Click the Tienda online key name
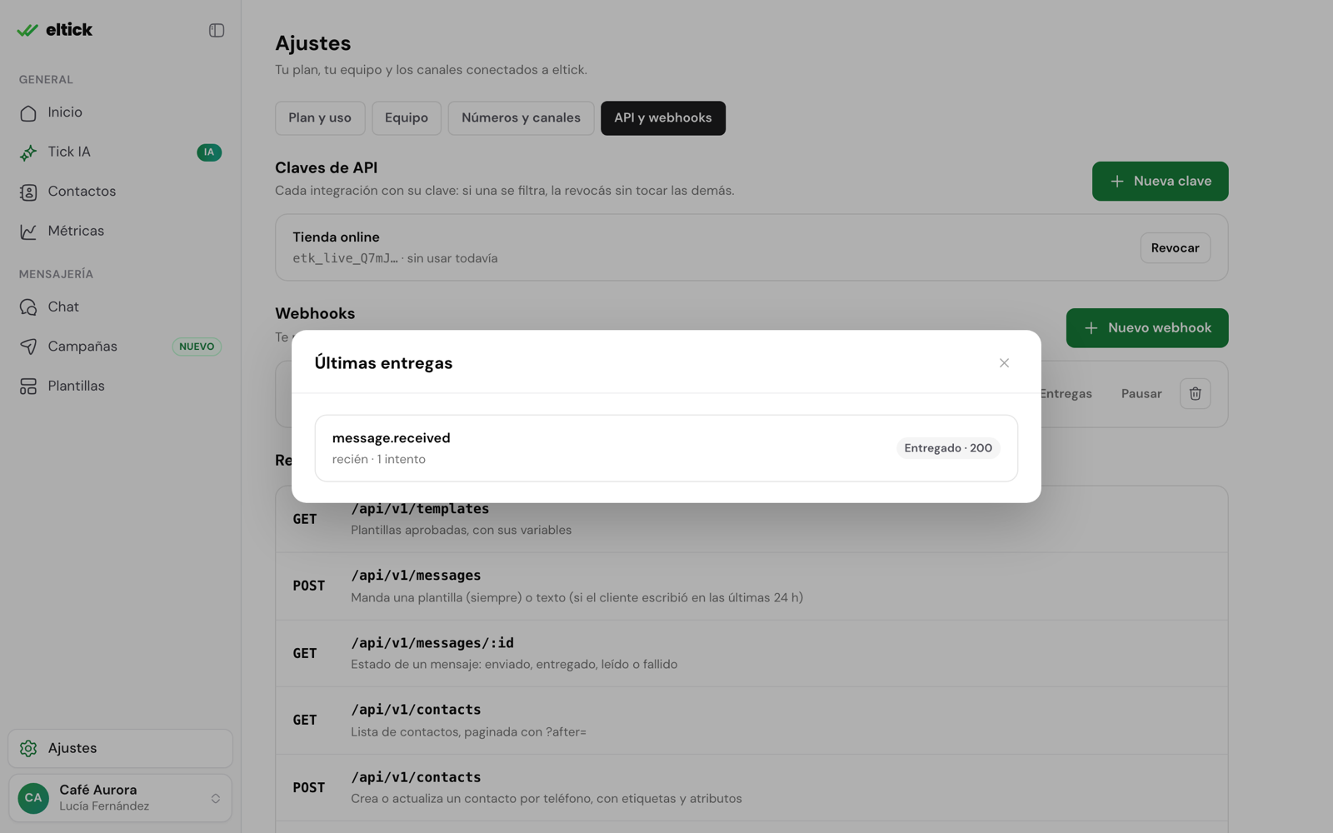This screenshot has width=1333, height=833. (x=336, y=237)
